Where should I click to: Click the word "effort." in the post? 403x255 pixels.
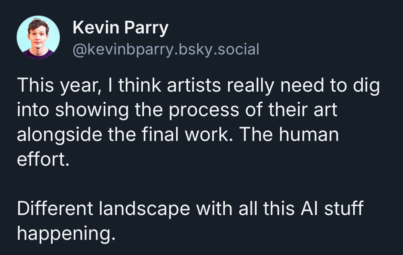click(x=43, y=159)
